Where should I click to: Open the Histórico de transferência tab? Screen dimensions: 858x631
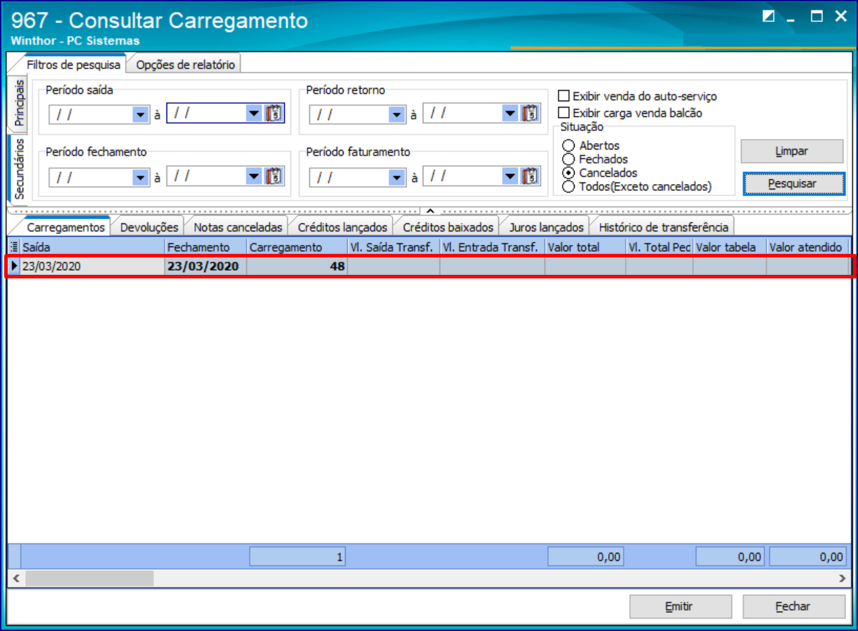coord(663,227)
